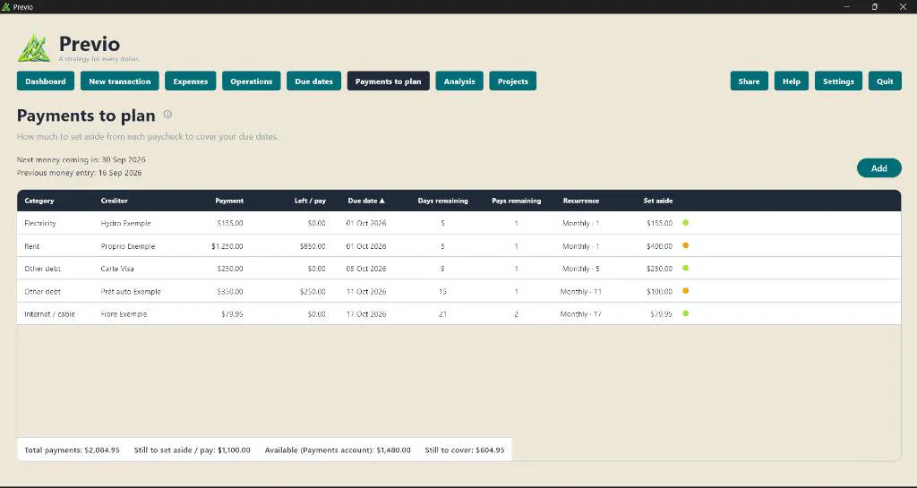Click Still to cover: $604.95
The width and height of the screenshot is (917, 488).
465,450
